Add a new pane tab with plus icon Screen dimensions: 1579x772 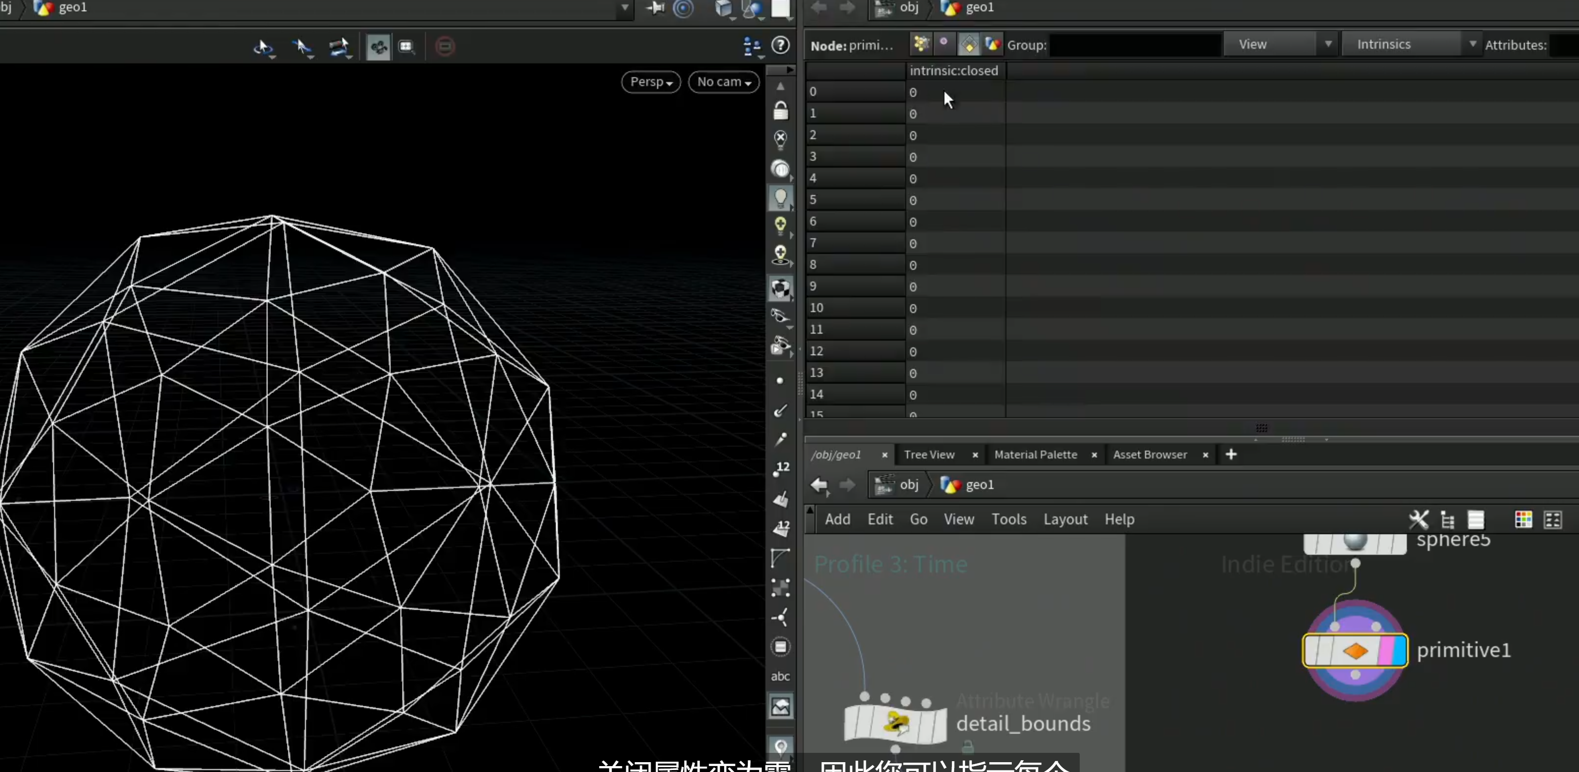point(1231,455)
